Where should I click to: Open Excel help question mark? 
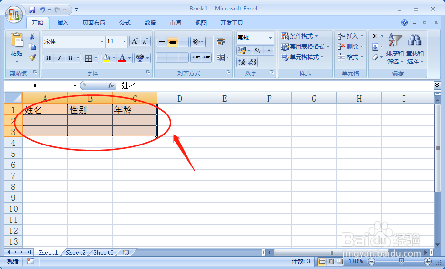pos(404,22)
